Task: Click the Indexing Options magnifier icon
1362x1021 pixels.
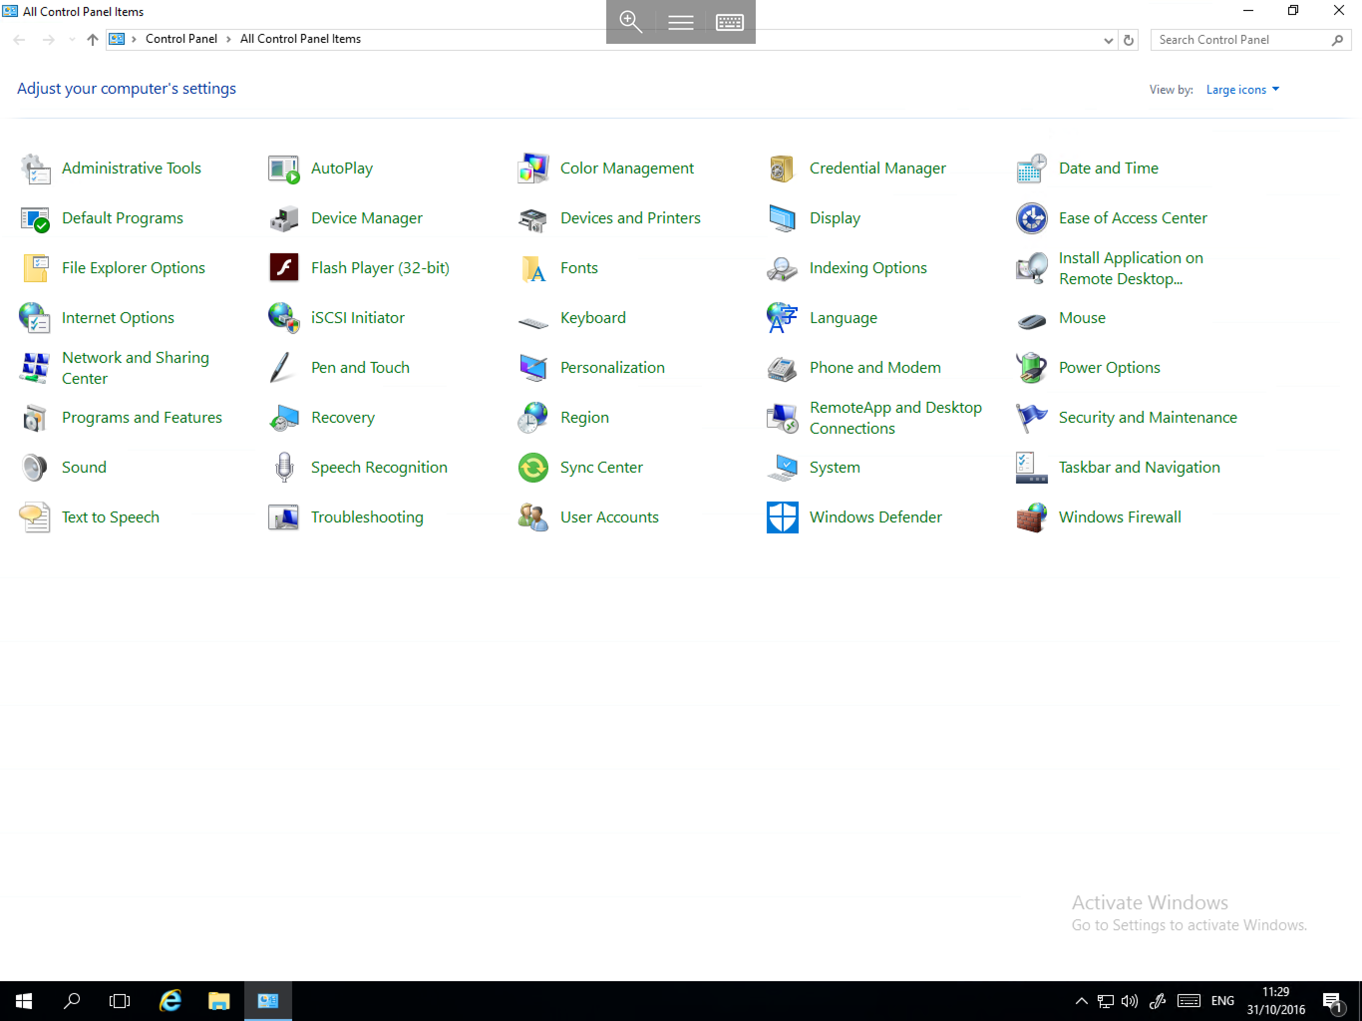Action: pyautogui.click(x=782, y=269)
